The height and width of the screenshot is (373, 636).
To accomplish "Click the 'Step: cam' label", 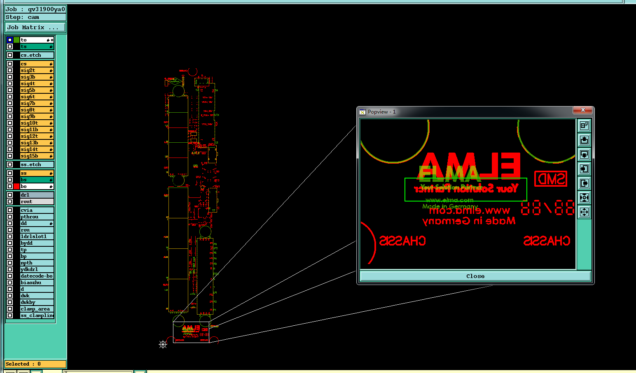I will (35, 17).
